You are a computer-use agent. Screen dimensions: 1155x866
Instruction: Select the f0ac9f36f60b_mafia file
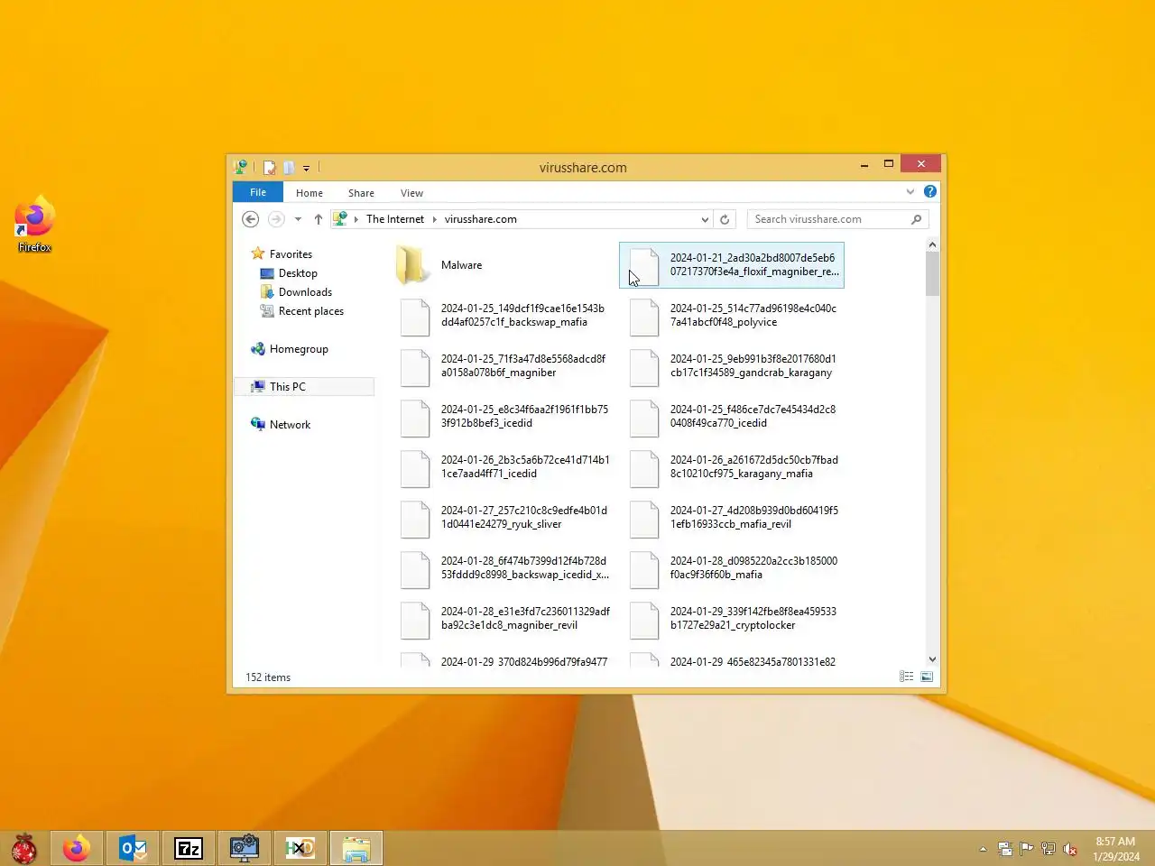click(734, 568)
